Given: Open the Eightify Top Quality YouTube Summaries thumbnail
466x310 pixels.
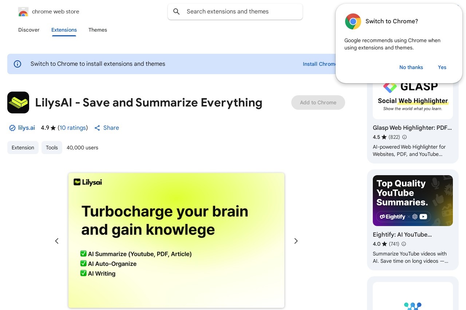Looking at the screenshot, I should pos(413,201).
